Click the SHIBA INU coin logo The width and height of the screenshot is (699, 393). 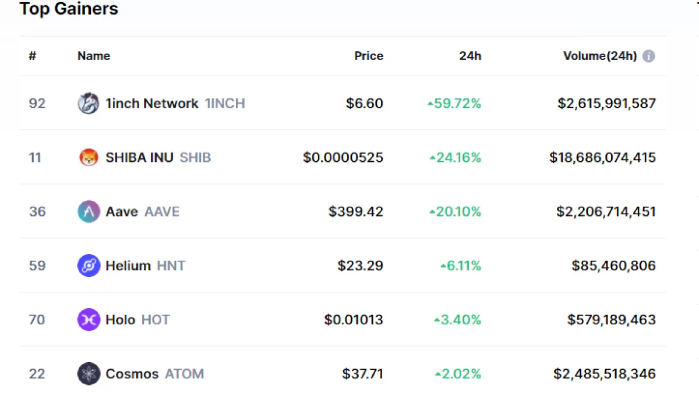coord(89,157)
